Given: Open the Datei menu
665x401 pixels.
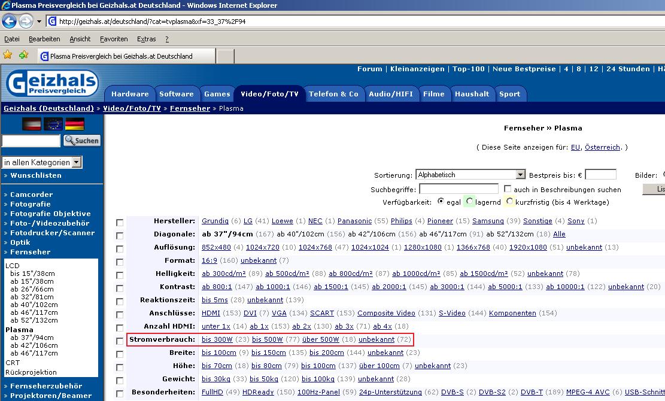Looking at the screenshot, I should coord(12,39).
